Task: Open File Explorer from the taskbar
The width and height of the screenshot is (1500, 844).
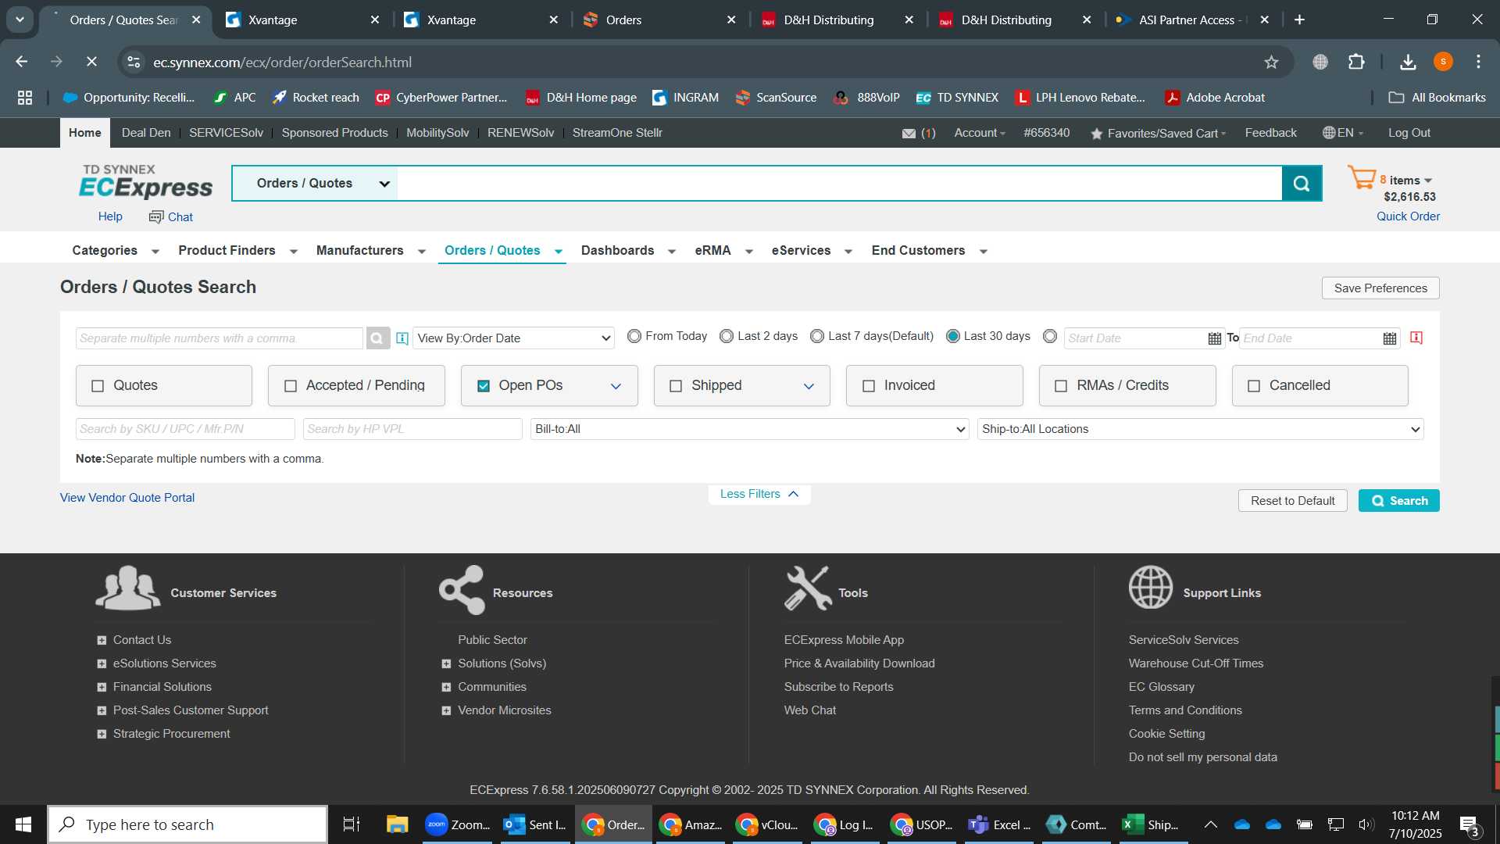Action: 397,824
